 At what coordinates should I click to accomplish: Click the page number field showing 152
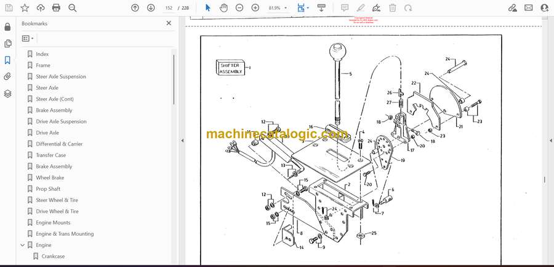(169, 8)
